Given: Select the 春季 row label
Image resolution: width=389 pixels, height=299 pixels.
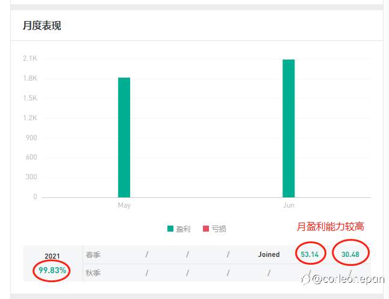Looking at the screenshot, I should (93, 254).
